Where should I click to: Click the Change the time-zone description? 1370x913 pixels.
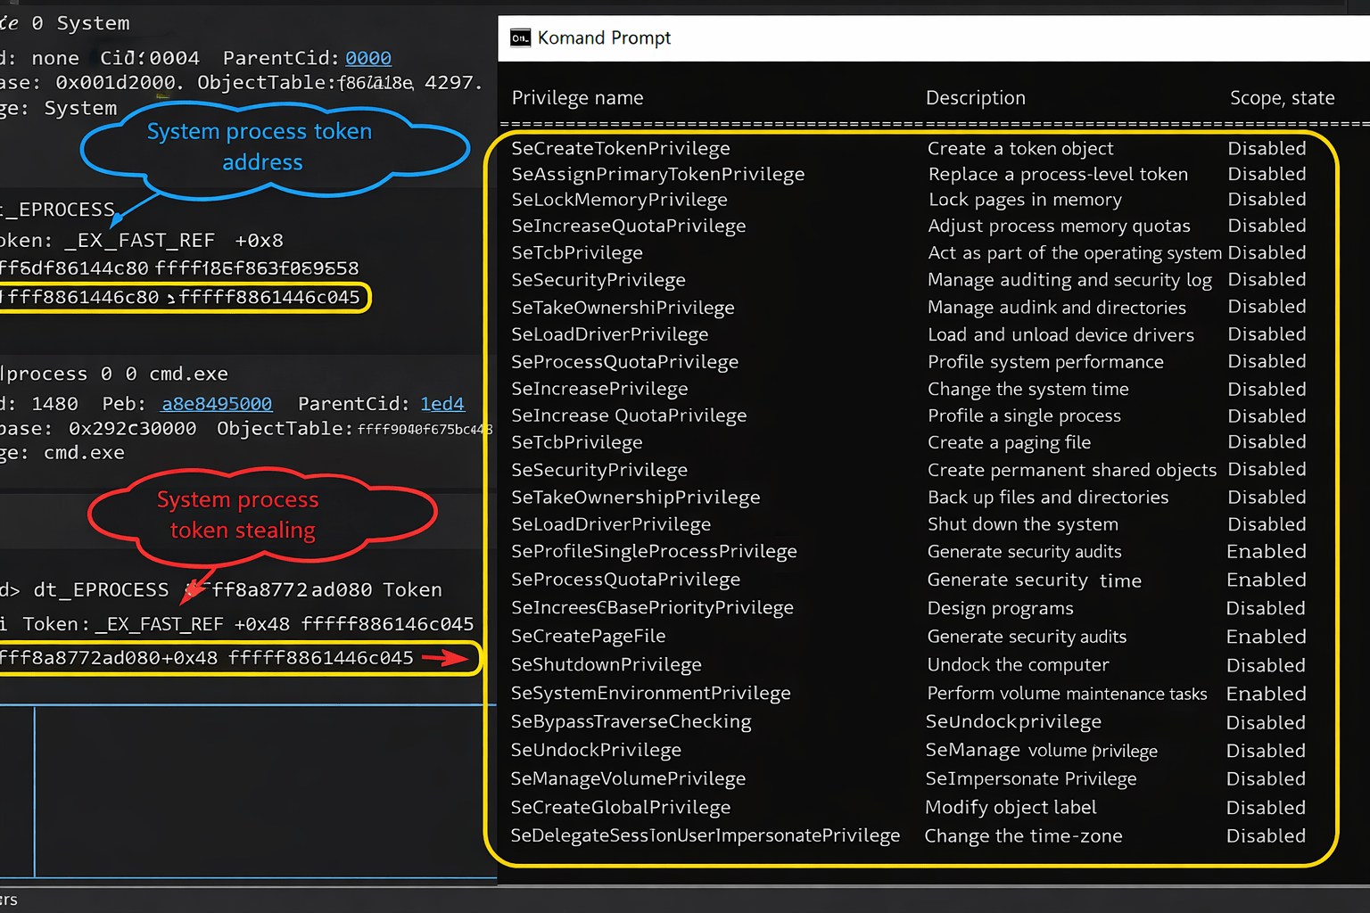1023,836
